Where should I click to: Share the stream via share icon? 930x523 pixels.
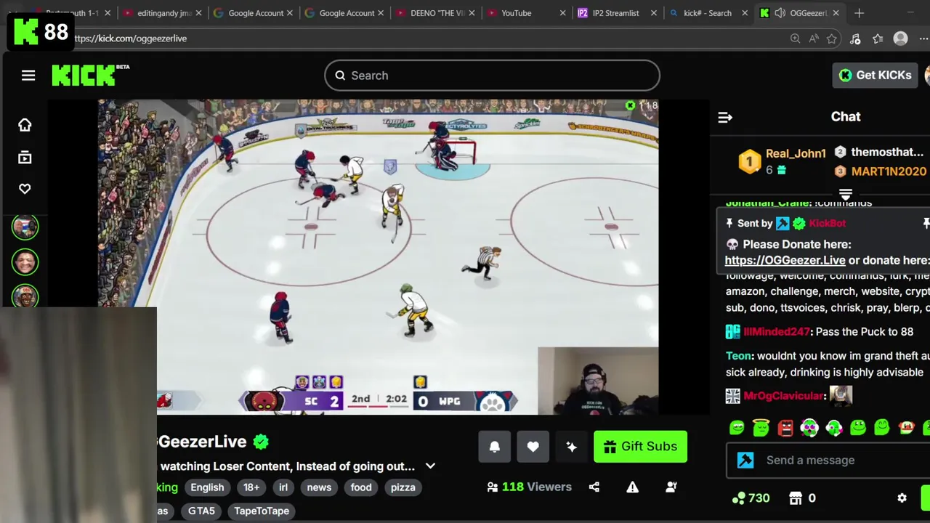click(594, 487)
